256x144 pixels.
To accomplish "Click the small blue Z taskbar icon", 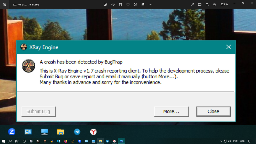I will [80, 141].
